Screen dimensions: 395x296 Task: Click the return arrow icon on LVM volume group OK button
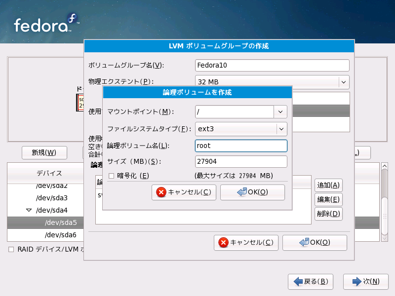point(304,242)
